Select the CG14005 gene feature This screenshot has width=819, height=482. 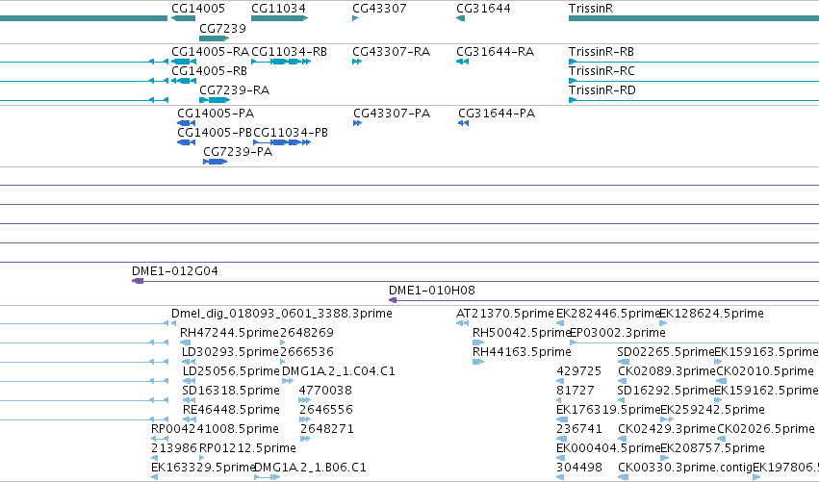[x=183, y=18]
